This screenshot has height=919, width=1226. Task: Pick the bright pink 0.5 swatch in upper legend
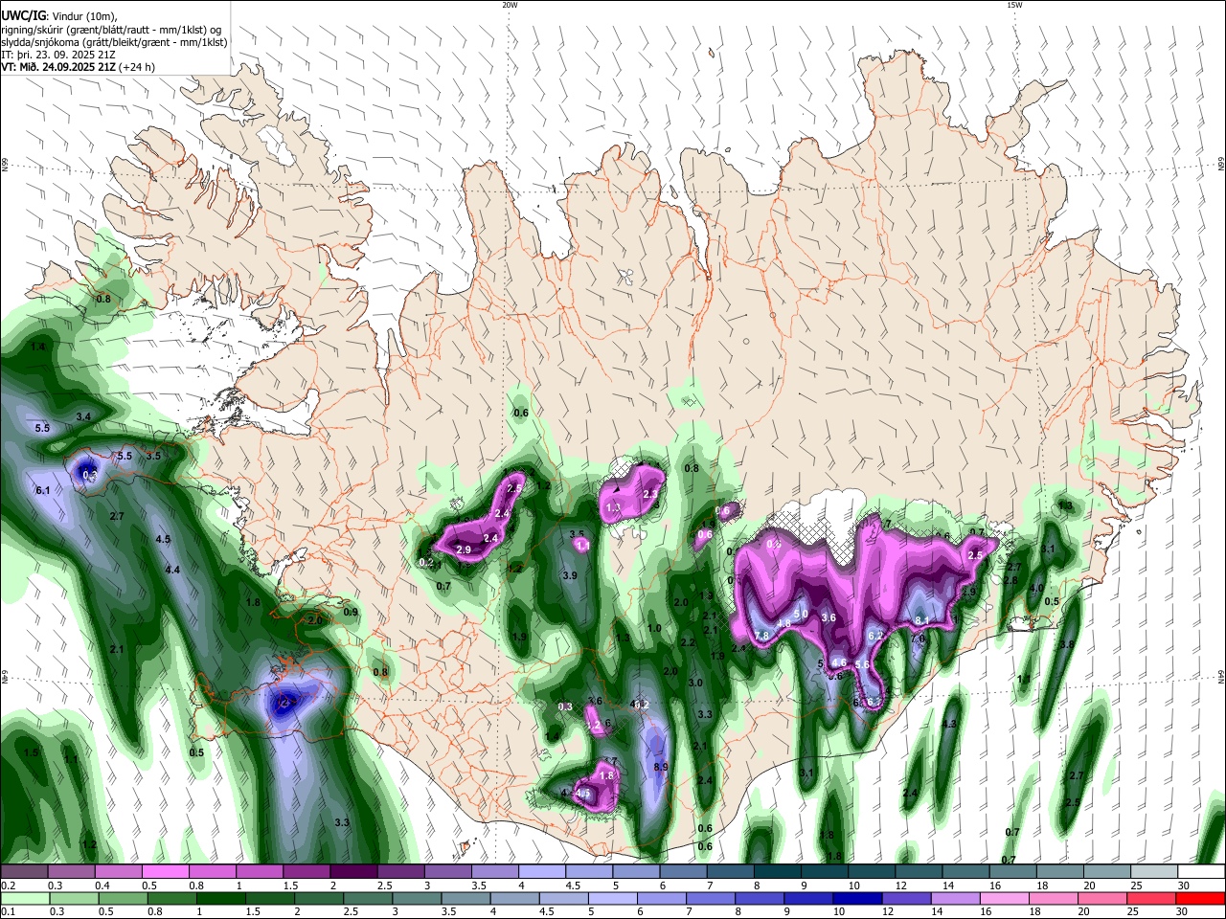click(166, 871)
